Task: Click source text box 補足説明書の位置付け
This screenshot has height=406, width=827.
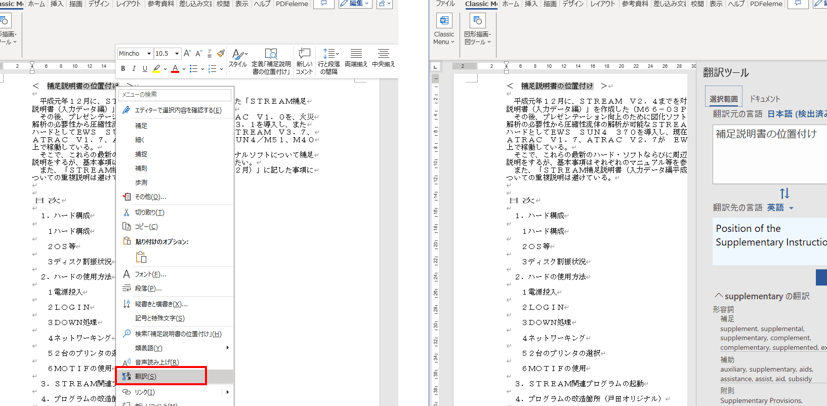Action: [x=770, y=154]
